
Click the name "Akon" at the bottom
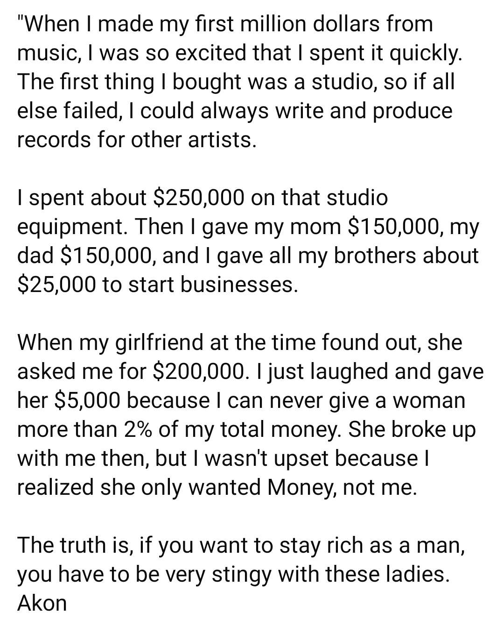click(42, 603)
